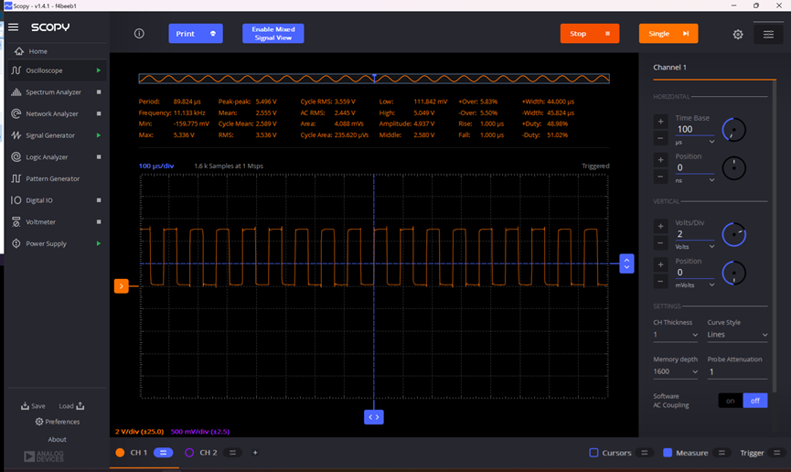Switch Software AC Coupling on
The height and width of the screenshot is (472, 791).
731,401
